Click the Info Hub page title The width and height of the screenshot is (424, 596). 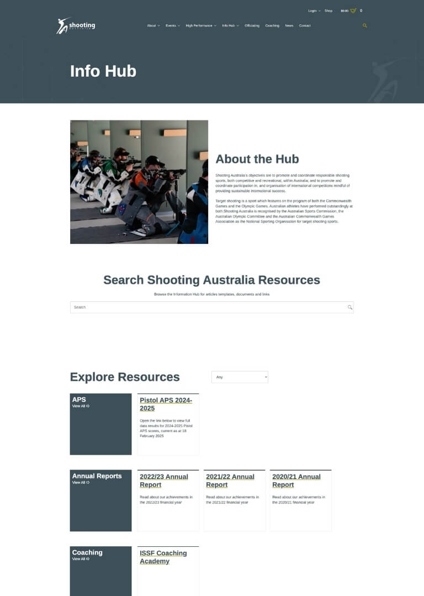click(x=103, y=71)
